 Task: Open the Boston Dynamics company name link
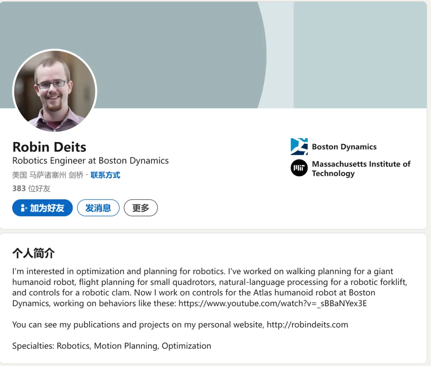[x=344, y=147]
